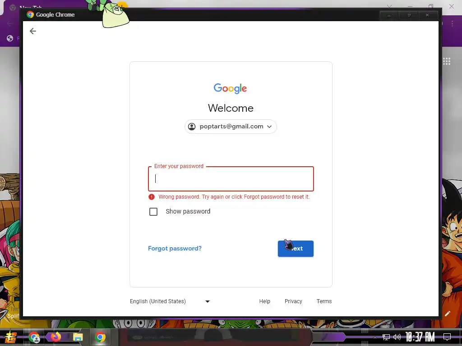
Task: Open the poptarts@gmail.com account switcher
Action: (231, 127)
